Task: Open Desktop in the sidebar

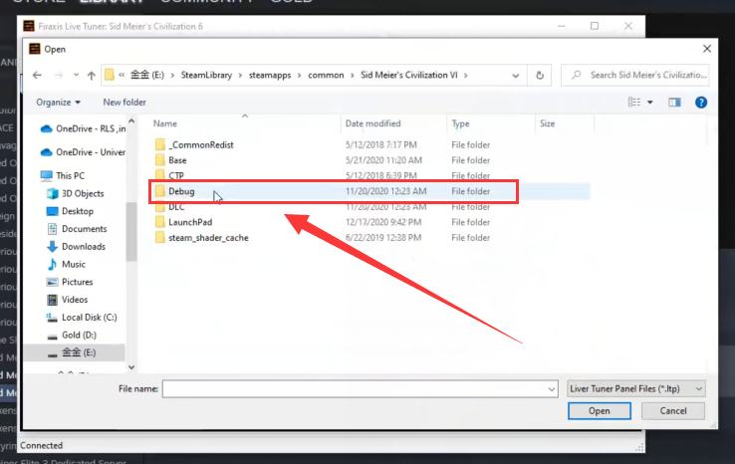Action: (x=70, y=211)
